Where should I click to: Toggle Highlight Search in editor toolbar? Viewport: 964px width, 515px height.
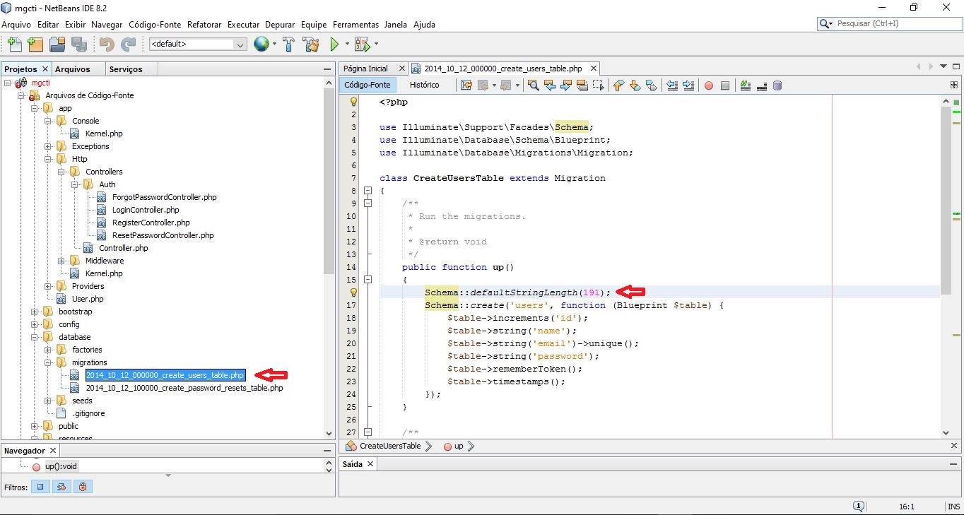click(x=582, y=85)
